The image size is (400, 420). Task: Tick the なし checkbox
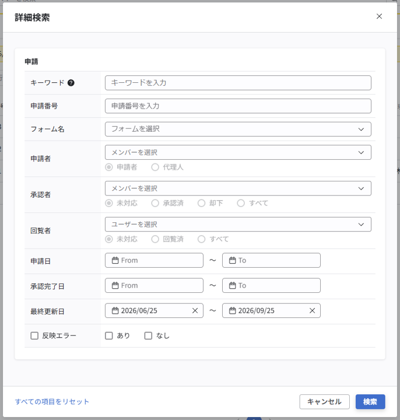coord(148,335)
